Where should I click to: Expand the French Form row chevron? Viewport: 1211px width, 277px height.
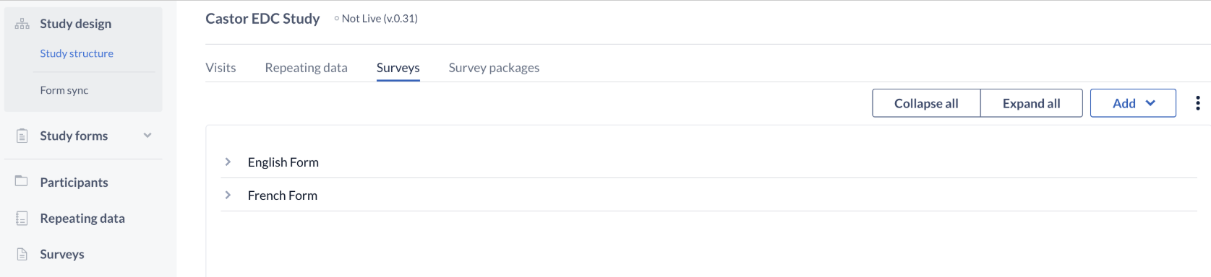coord(228,195)
